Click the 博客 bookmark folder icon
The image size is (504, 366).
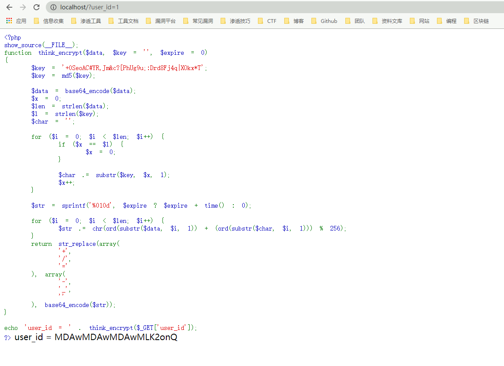287,21
